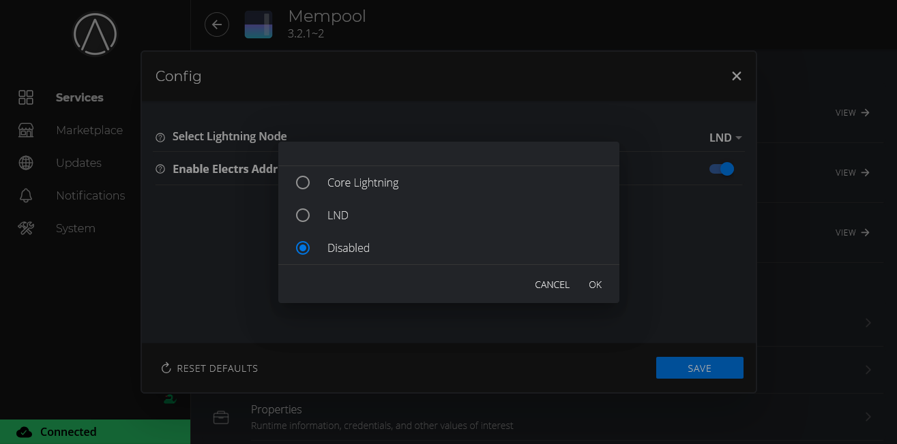
Task: Click help icon next to Select Lightning Node
Action: (x=160, y=137)
